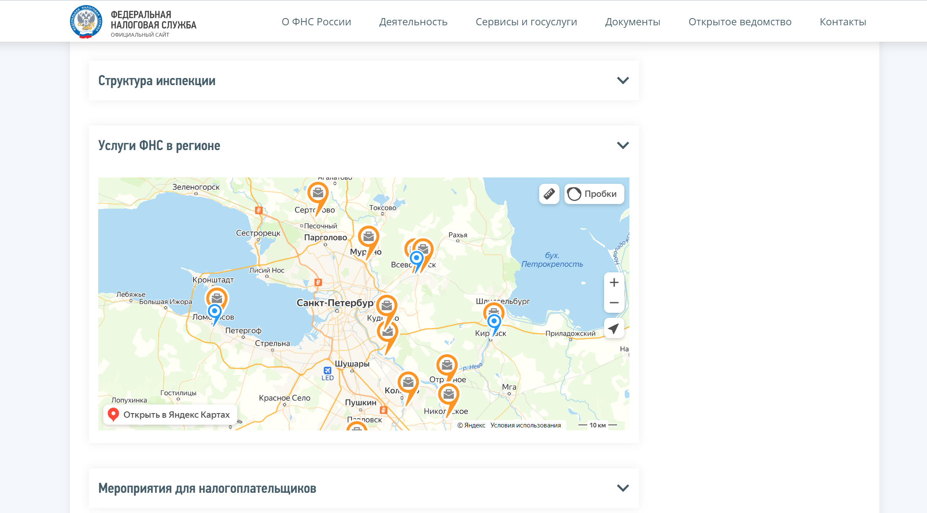Open the Контакты menu
The image size is (927, 513).
tap(843, 22)
